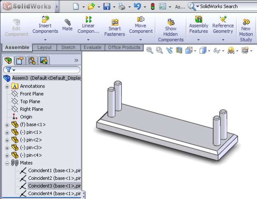Expand the Annotations tree node
Image resolution: width=257 pixels, height=199 pixels.
tap(7, 86)
